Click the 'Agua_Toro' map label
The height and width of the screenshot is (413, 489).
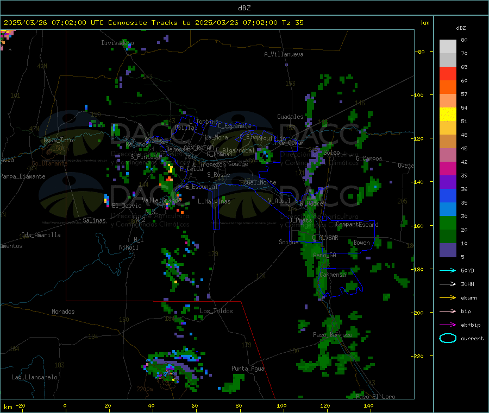pyautogui.click(x=58, y=140)
